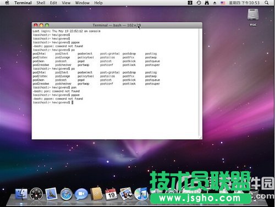Click the eject icon in menu bar
Screen dimensions: 275x207
pos(215,3)
